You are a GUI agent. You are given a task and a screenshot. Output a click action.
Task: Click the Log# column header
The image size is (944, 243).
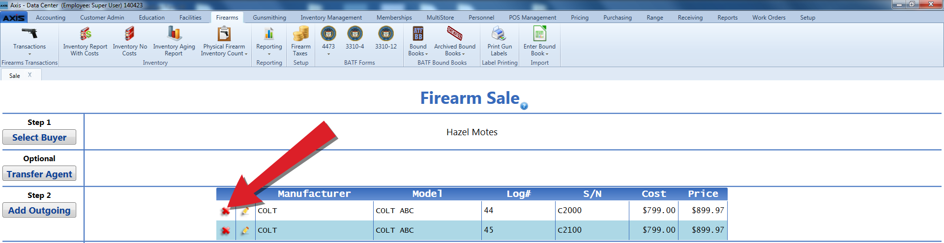pyautogui.click(x=519, y=194)
